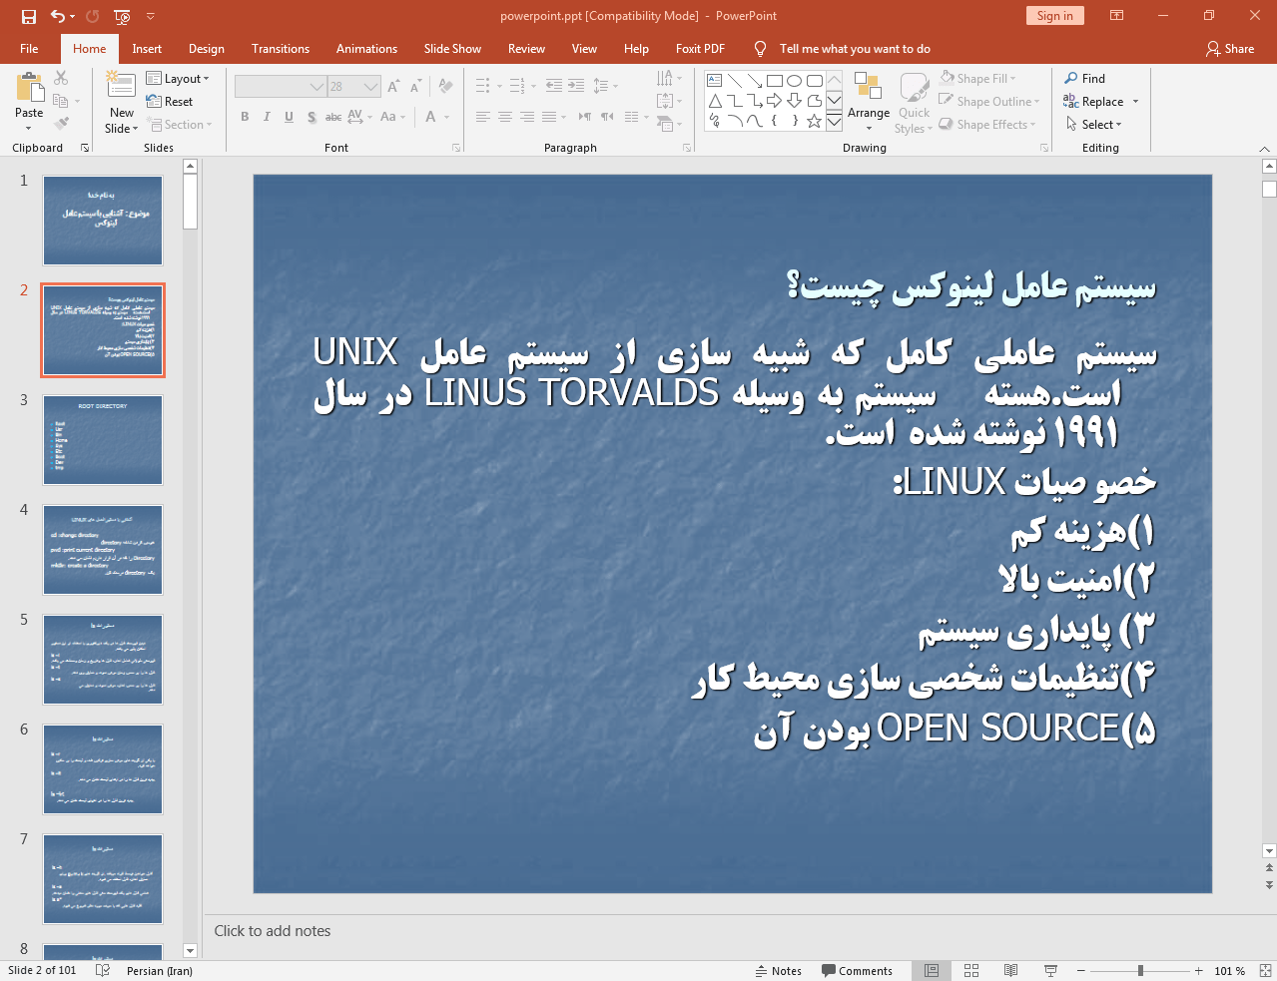Select the text box shape in gallery

[714, 81]
